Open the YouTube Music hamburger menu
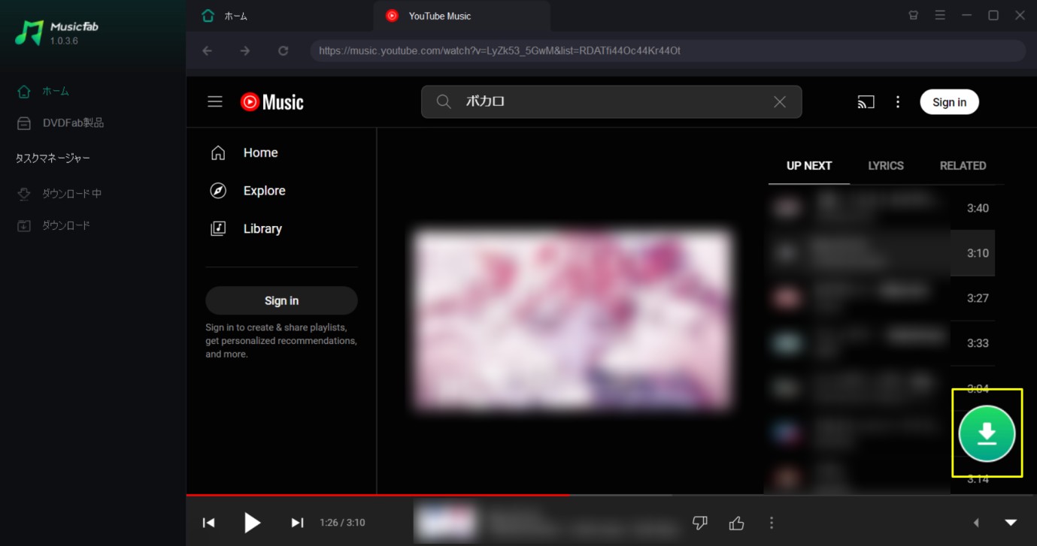The image size is (1037, 546). click(215, 101)
